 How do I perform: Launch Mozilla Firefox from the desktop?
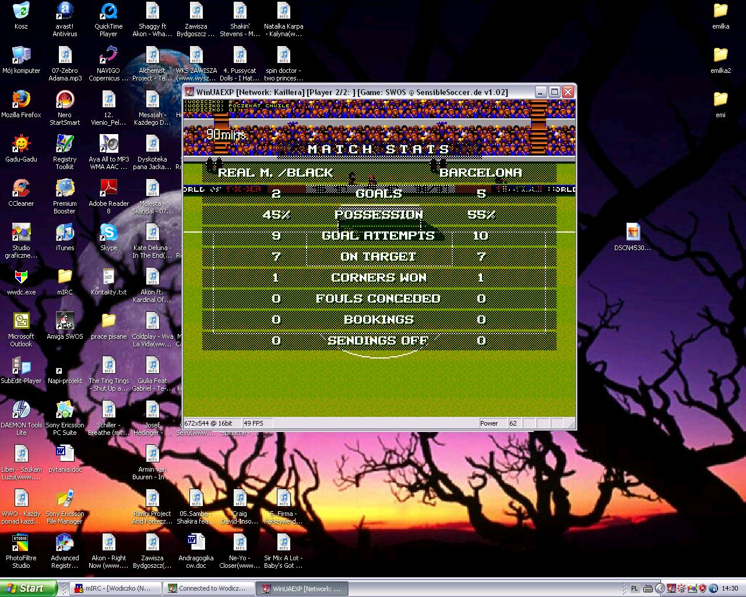(x=21, y=100)
